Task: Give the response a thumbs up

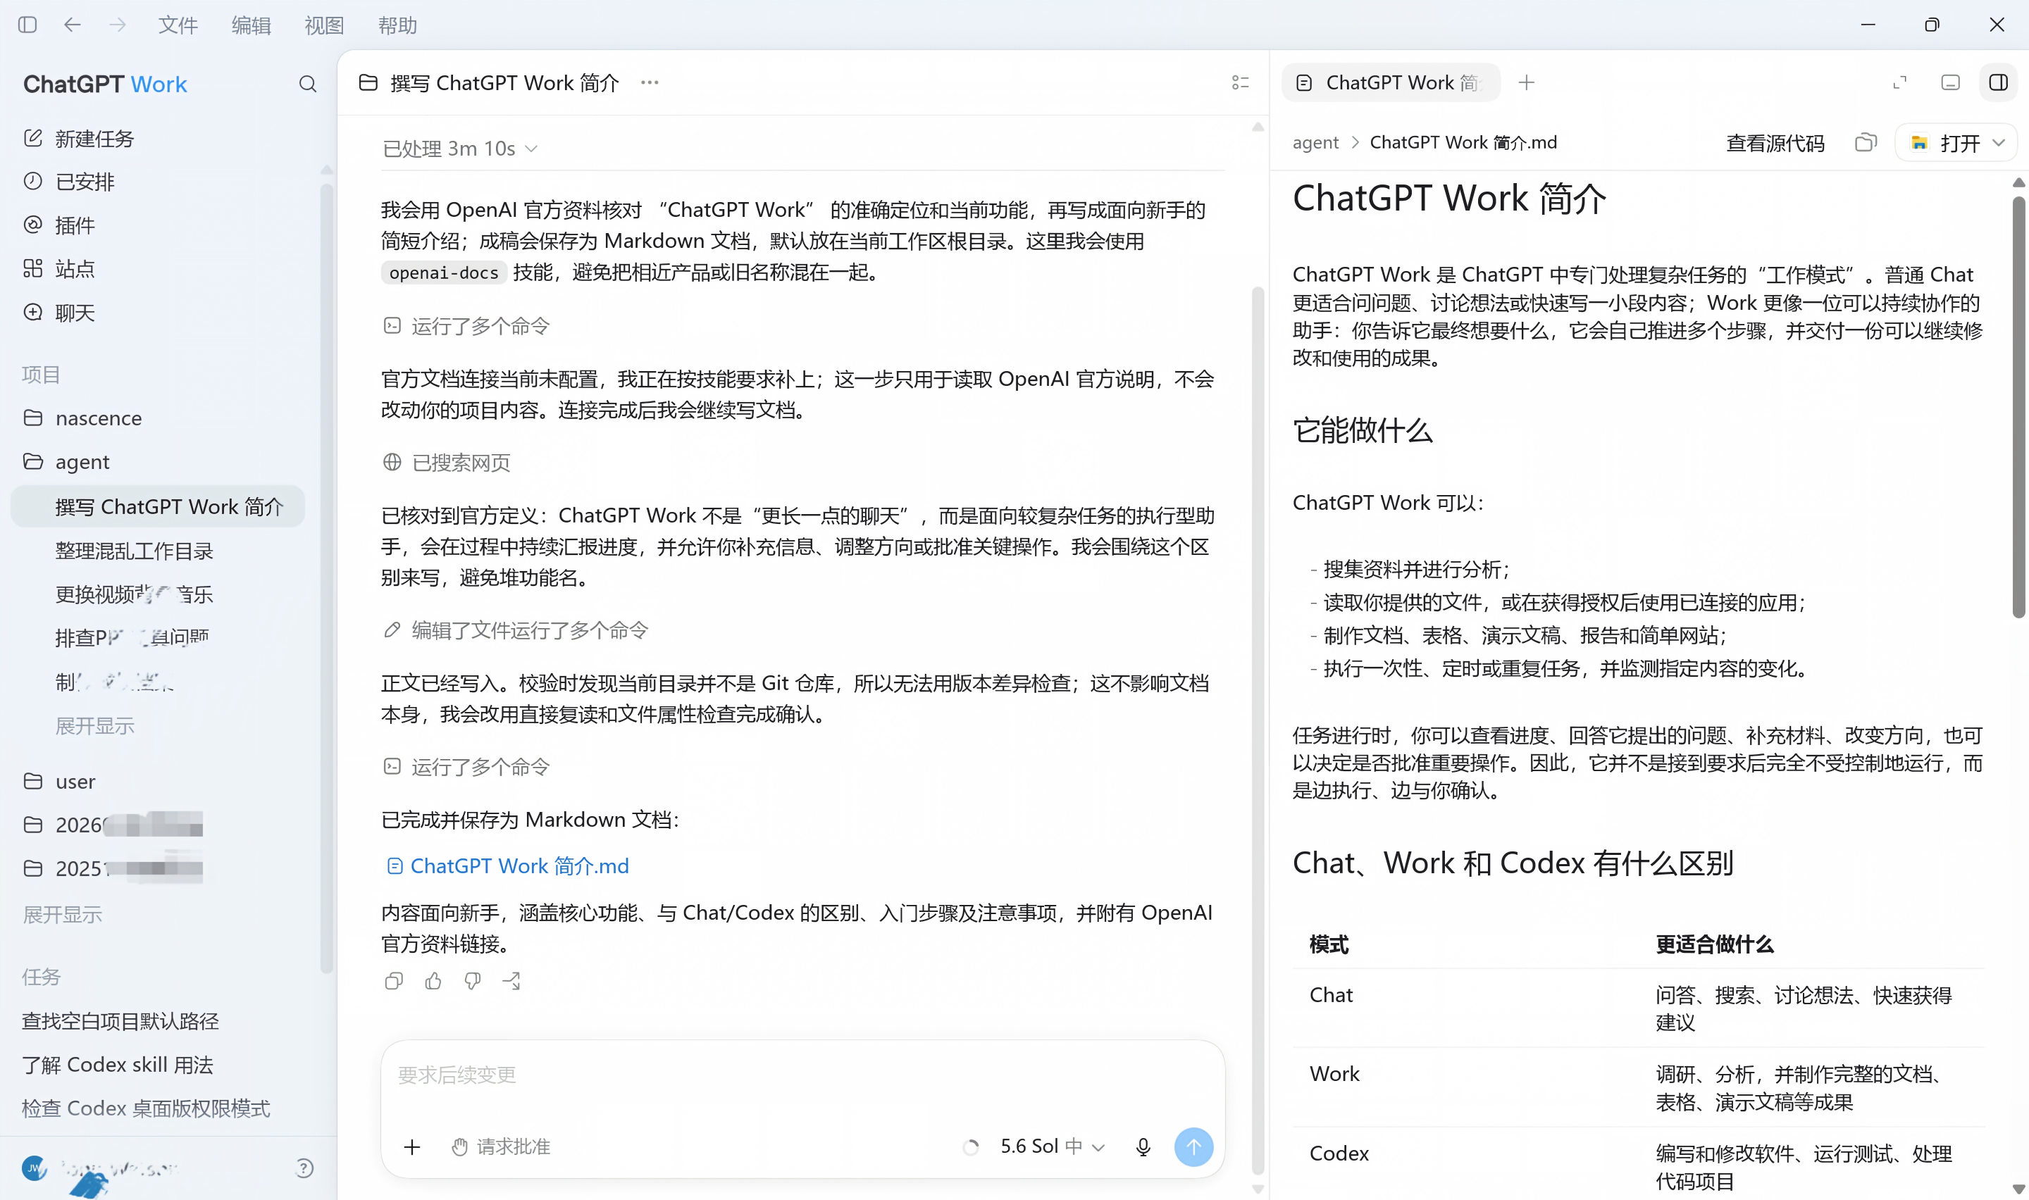Action: click(433, 981)
